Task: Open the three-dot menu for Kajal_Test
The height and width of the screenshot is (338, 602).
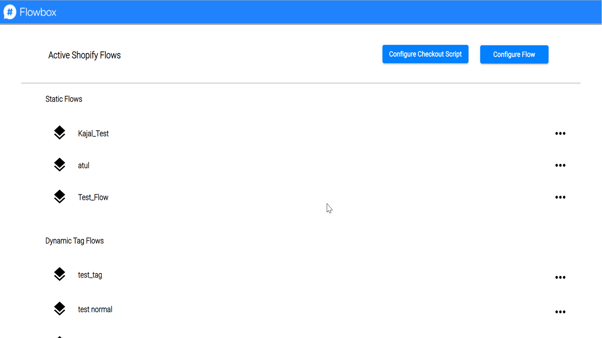Action: (x=560, y=133)
